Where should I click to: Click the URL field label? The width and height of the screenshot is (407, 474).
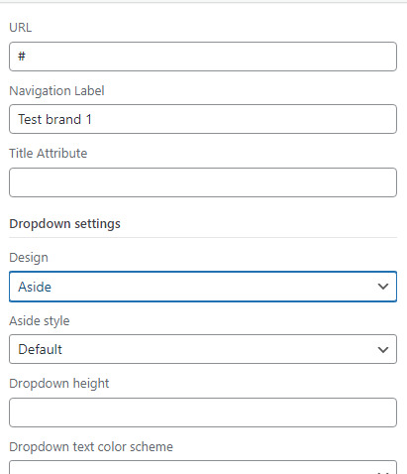(21, 28)
